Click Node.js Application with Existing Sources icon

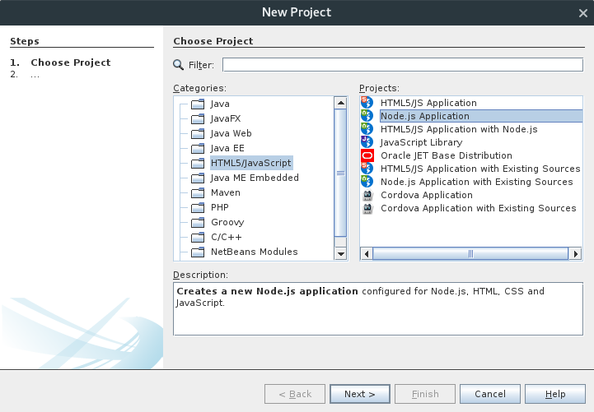[x=367, y=182]
